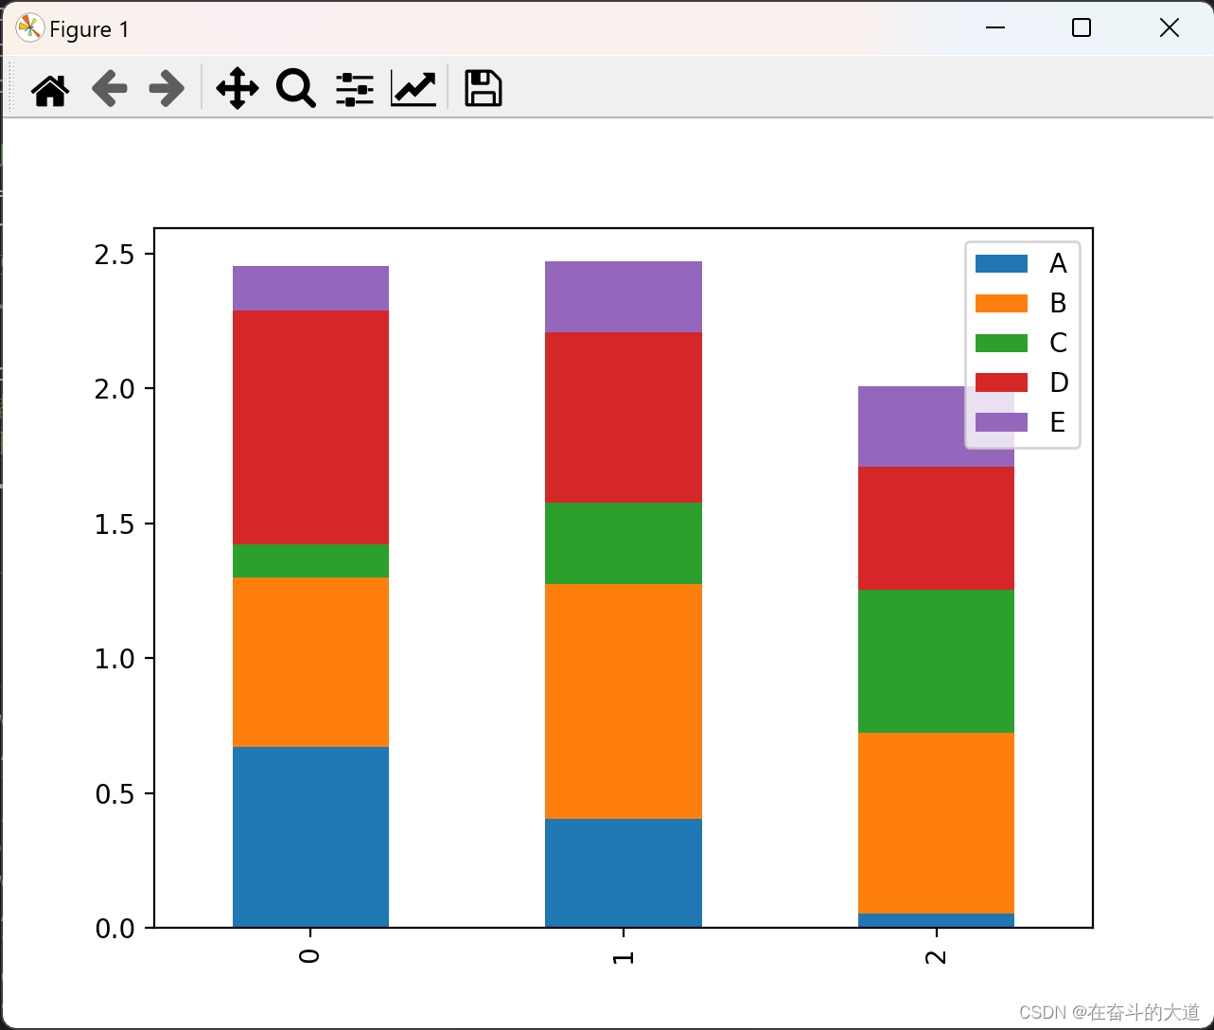Save the figure with the floppy icon
Image resolution: width=1214 pixels, height=1030 pixels.
point(483,89)
